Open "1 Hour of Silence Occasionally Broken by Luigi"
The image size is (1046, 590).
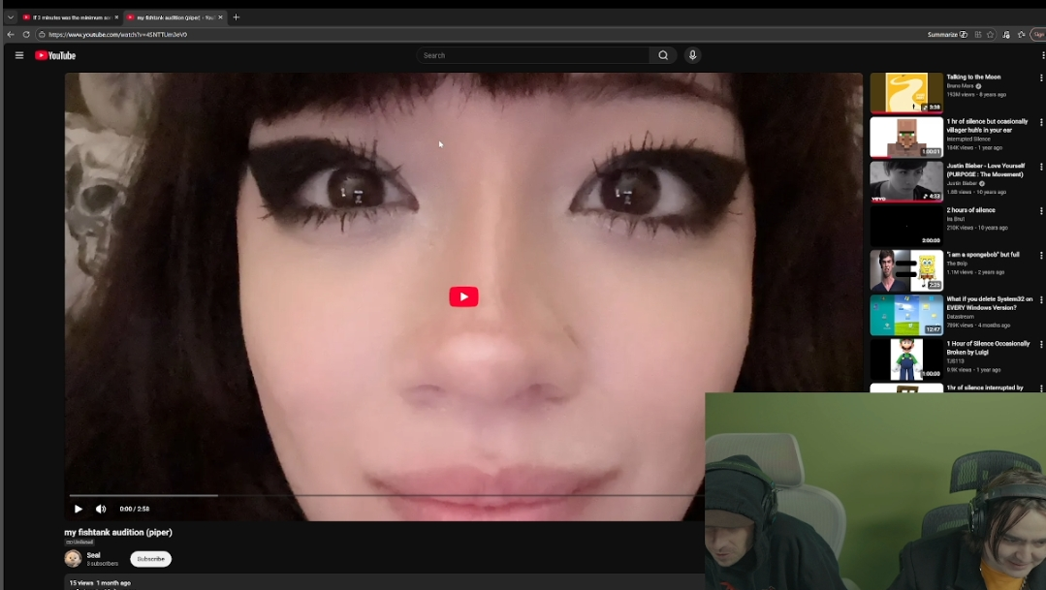[988, 348]
